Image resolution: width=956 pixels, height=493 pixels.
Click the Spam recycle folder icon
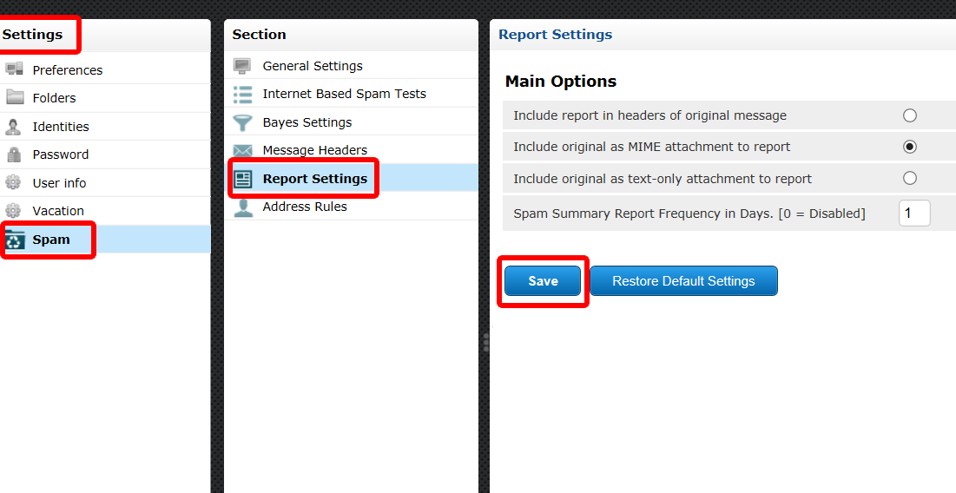(15, 240)
